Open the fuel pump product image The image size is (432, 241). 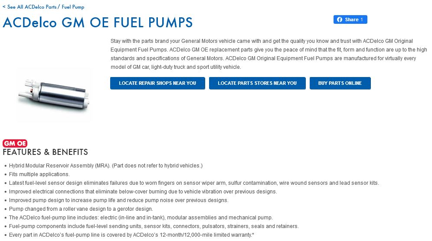[x=54, y=95]
